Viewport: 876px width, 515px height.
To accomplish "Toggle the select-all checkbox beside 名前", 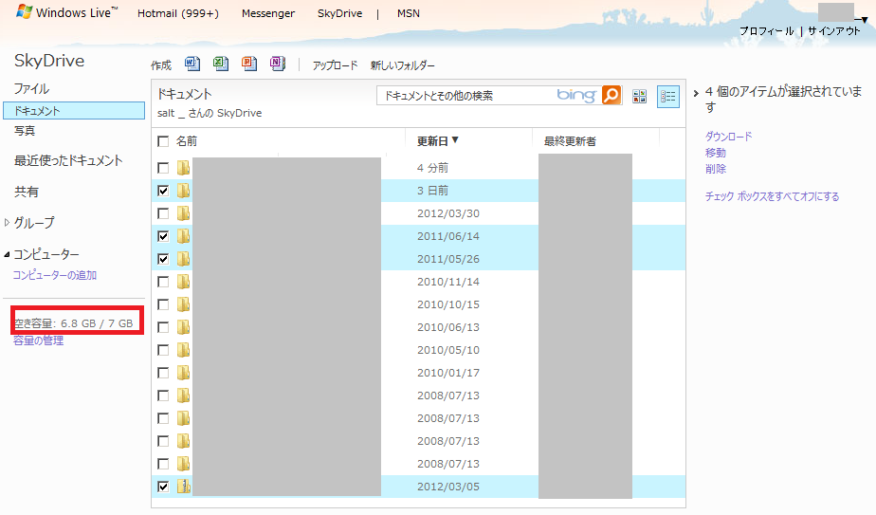I will (163, 141).
